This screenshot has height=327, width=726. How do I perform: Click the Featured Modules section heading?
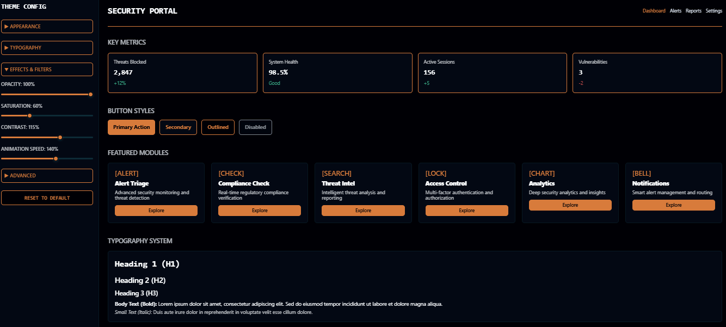138,153
